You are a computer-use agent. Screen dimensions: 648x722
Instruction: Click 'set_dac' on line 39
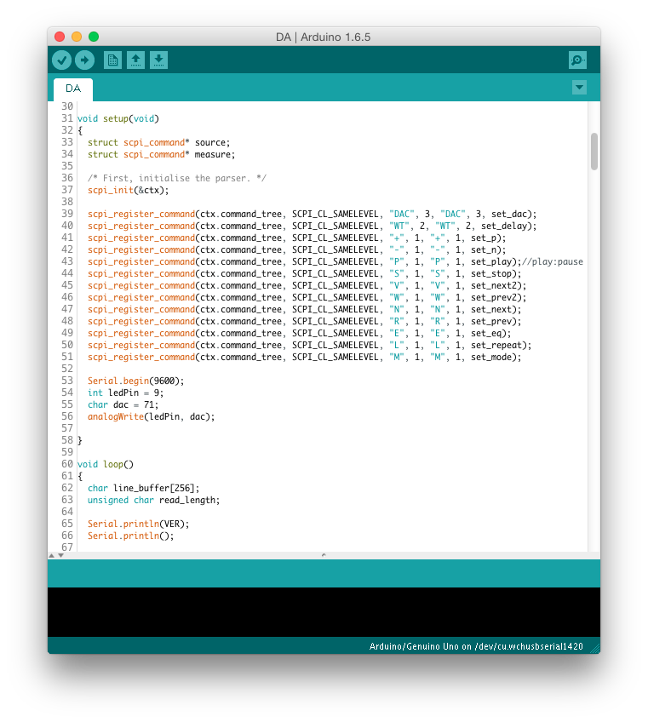(509, 214)
